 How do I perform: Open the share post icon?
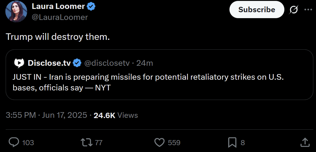(x=305, y=142)
